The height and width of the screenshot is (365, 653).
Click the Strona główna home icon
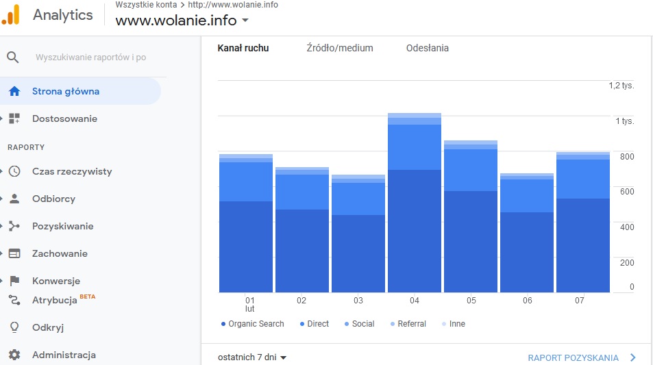click(x=14, y=91)
